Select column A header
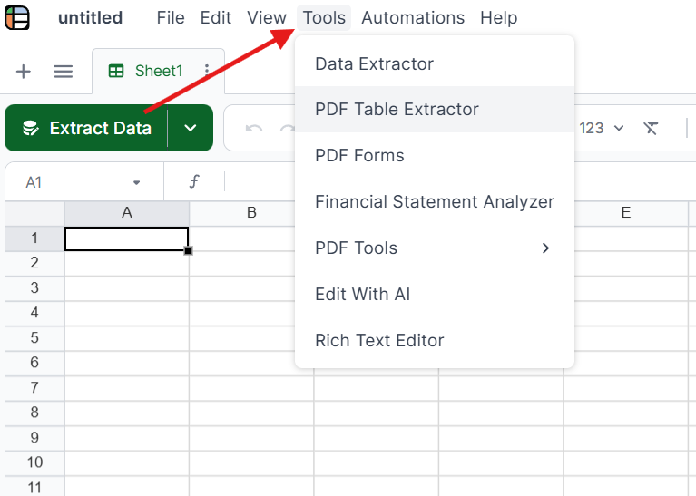This screenshot has height=496, width=696. [127, 213]
